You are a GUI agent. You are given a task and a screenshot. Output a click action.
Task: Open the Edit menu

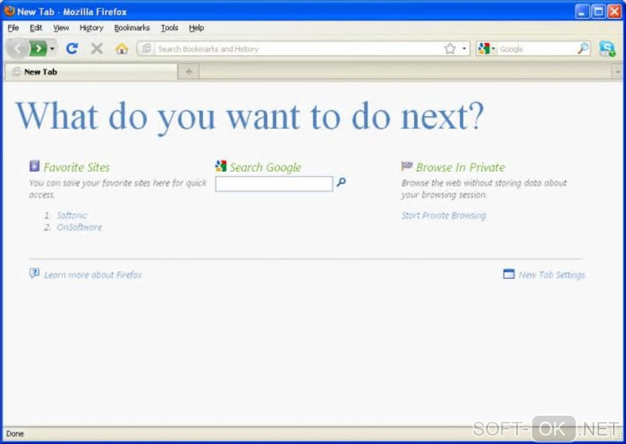tap(36, 28)
